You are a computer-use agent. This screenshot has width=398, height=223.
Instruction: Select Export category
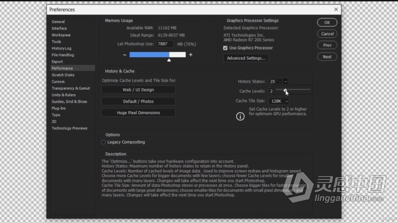tap(57, 61)
